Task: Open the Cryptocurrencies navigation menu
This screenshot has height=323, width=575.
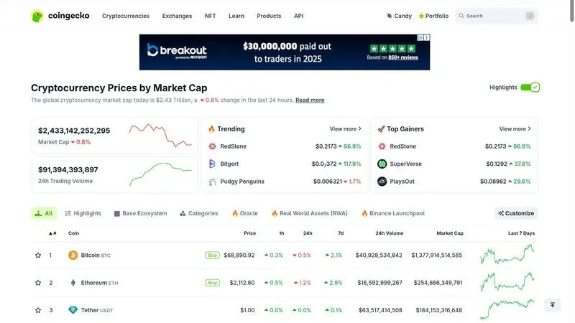Action: click(x=126, y=16)
